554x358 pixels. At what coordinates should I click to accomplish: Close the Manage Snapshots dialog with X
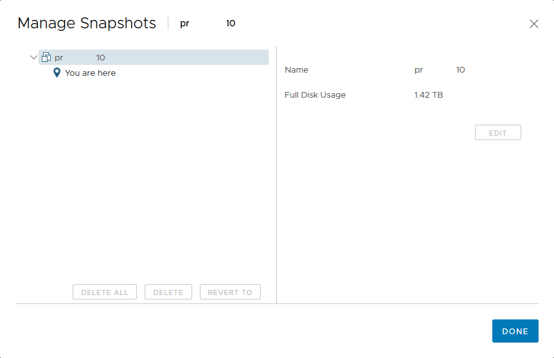pos(533,24)
